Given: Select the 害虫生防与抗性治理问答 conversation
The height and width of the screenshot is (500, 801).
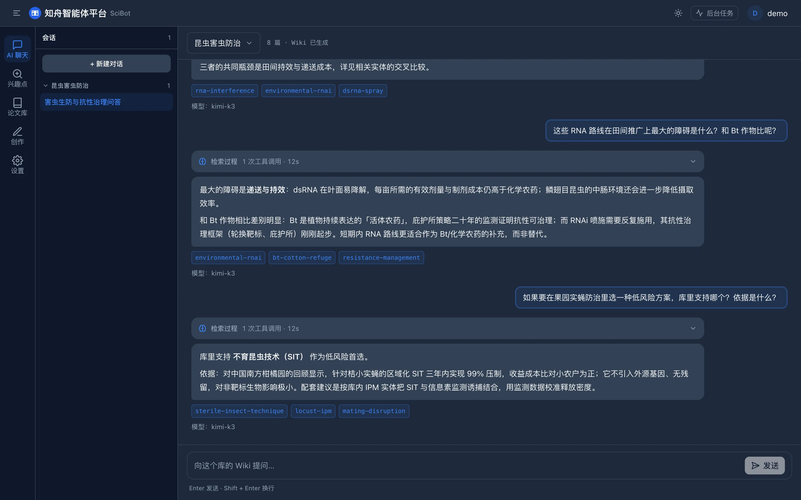Looking at the screenshot, I should pyautogui.click(x=106, y=102).
